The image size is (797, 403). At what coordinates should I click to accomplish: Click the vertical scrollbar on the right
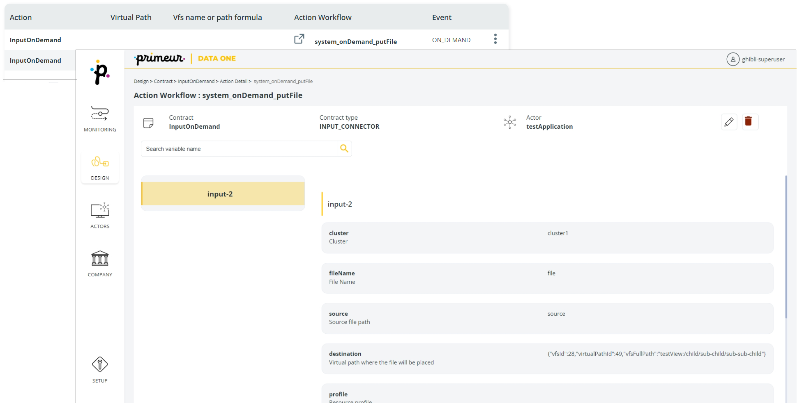click(786, 247)
